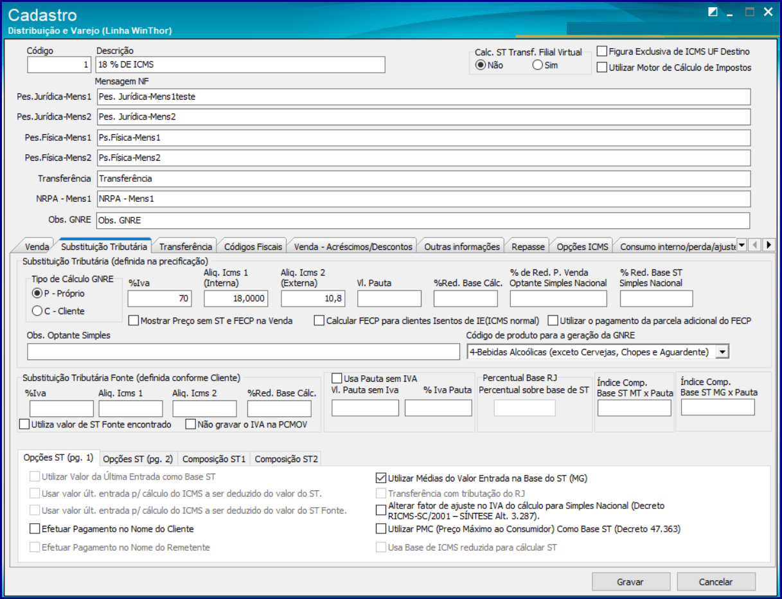This screenshot has height=599, width=782.
Task: Click the Descrição field with 18 % DE ICMS
Action: 240,65
